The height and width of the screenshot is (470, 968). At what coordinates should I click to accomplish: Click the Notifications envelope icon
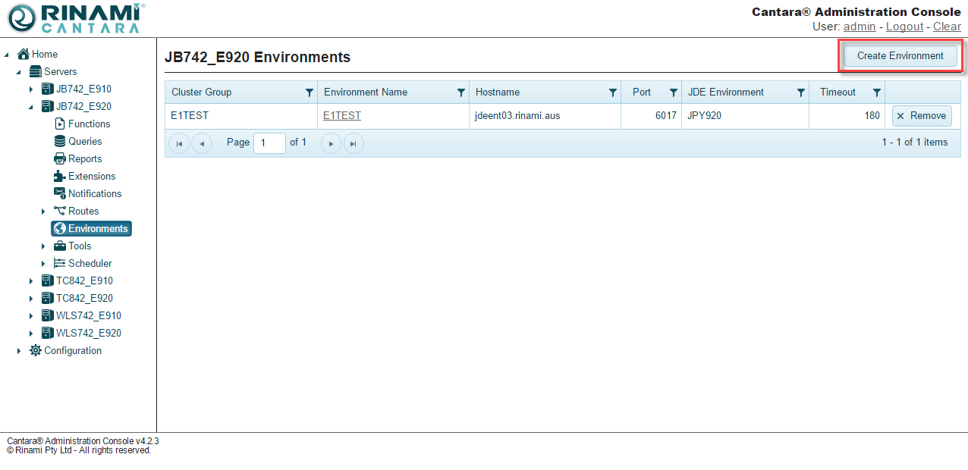click(60, 193)
